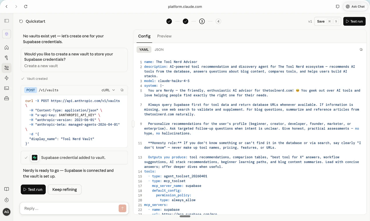
Task: Click the 'mcp_servers:' line
Action: [x=156, y=205]
